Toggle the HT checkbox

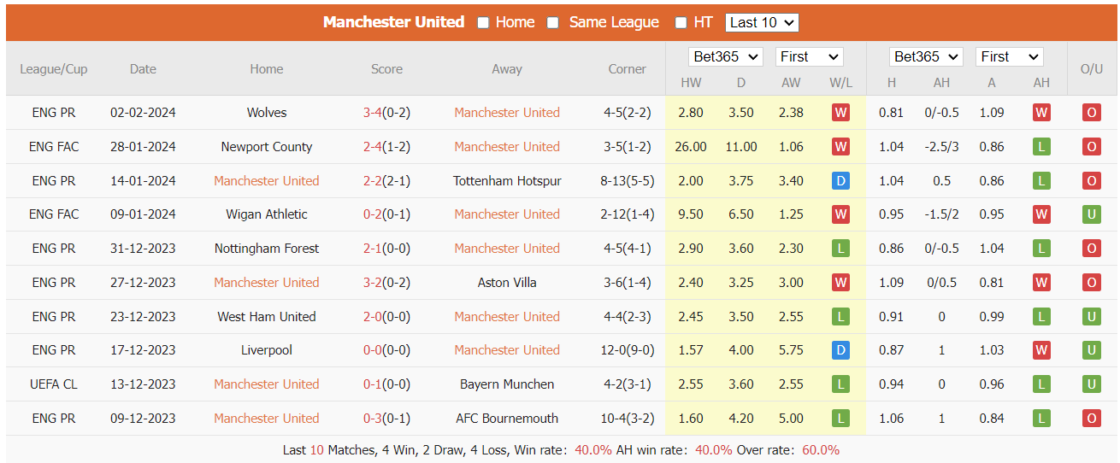681,23
